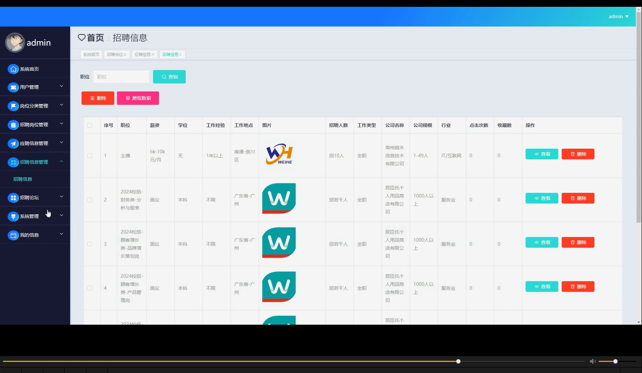Click the 查询 search button
Image resolution: width=642 pixels, height=373 pixels.
(x=169, y=77)
